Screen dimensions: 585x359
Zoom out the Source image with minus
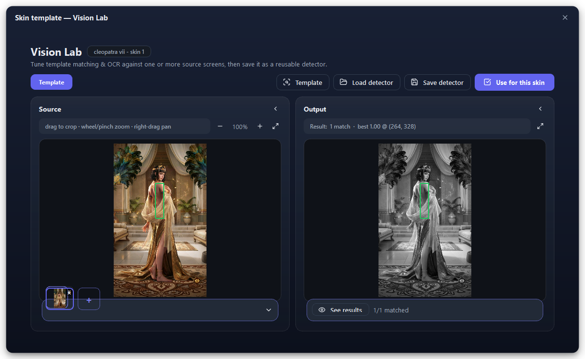tap(220, 127)
